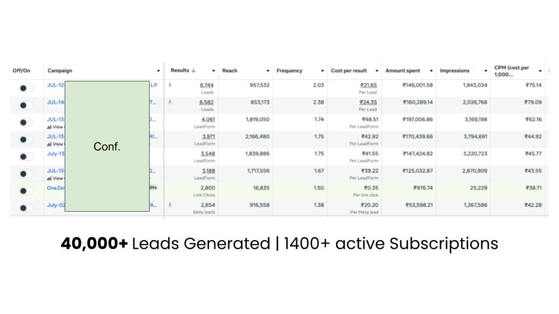Toggle the JUL-14 campaign switch
The height and width of the screenshot is (314, 559).
pos(26,105)
